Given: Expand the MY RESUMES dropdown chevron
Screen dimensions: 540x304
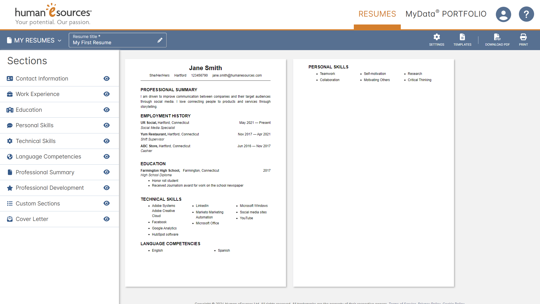Looking at the screenshot, I should point(60,41).
